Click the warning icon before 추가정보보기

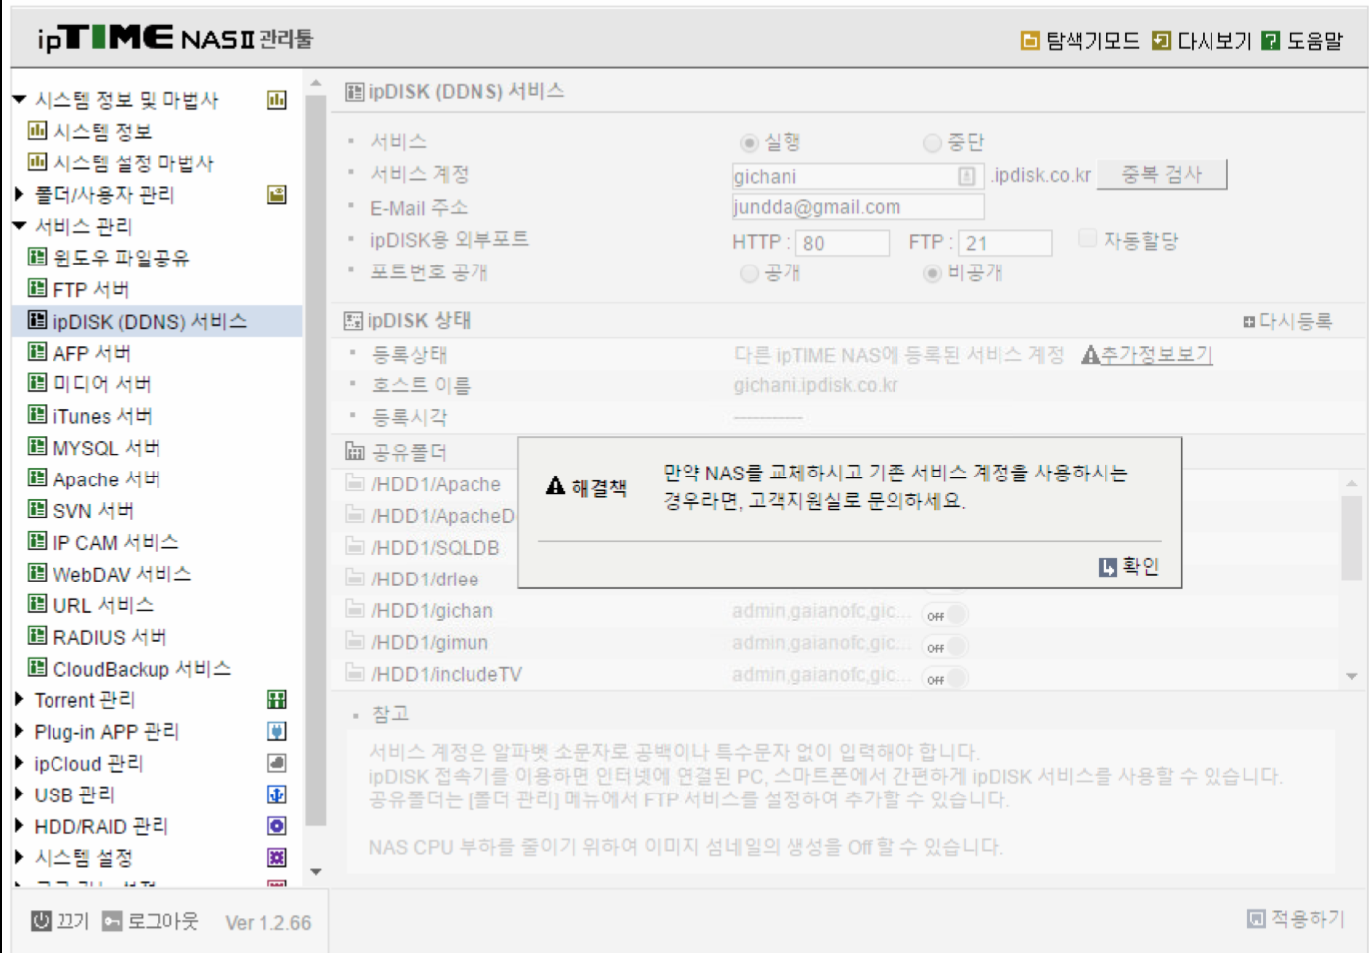pyautogui.click(x=1090, y=354)
